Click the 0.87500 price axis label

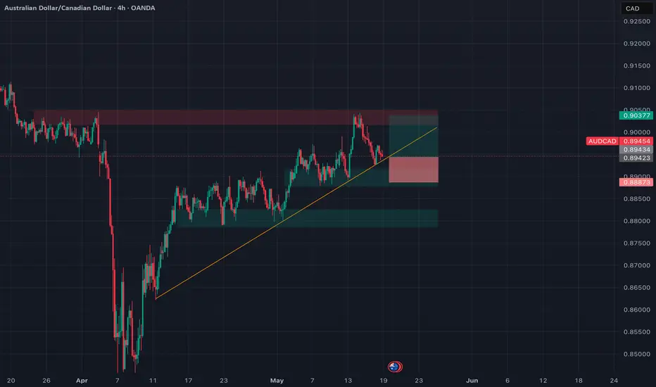637,243
